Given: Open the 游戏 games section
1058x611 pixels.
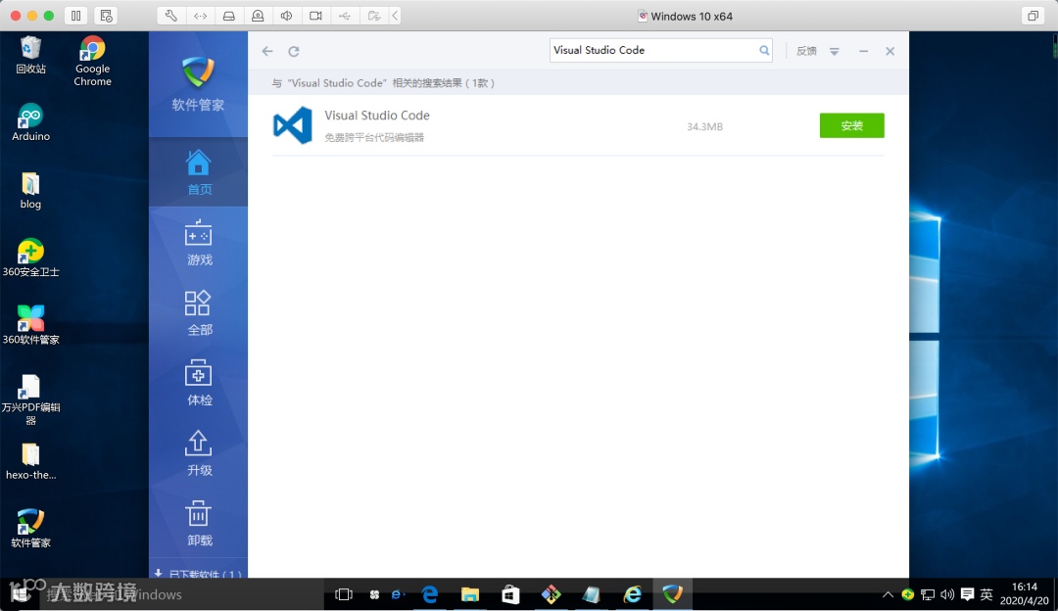Looking at the screenshot, I should point(198,243).
